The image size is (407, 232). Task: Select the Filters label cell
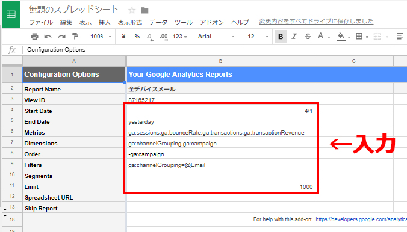74,165
